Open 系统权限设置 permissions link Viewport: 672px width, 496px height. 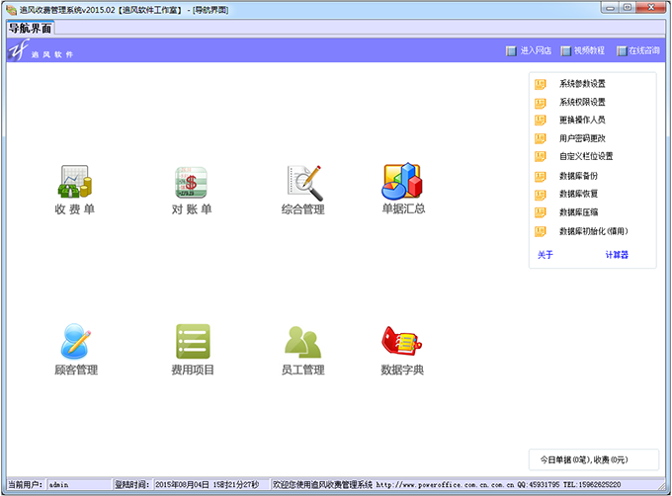point(582,103)
